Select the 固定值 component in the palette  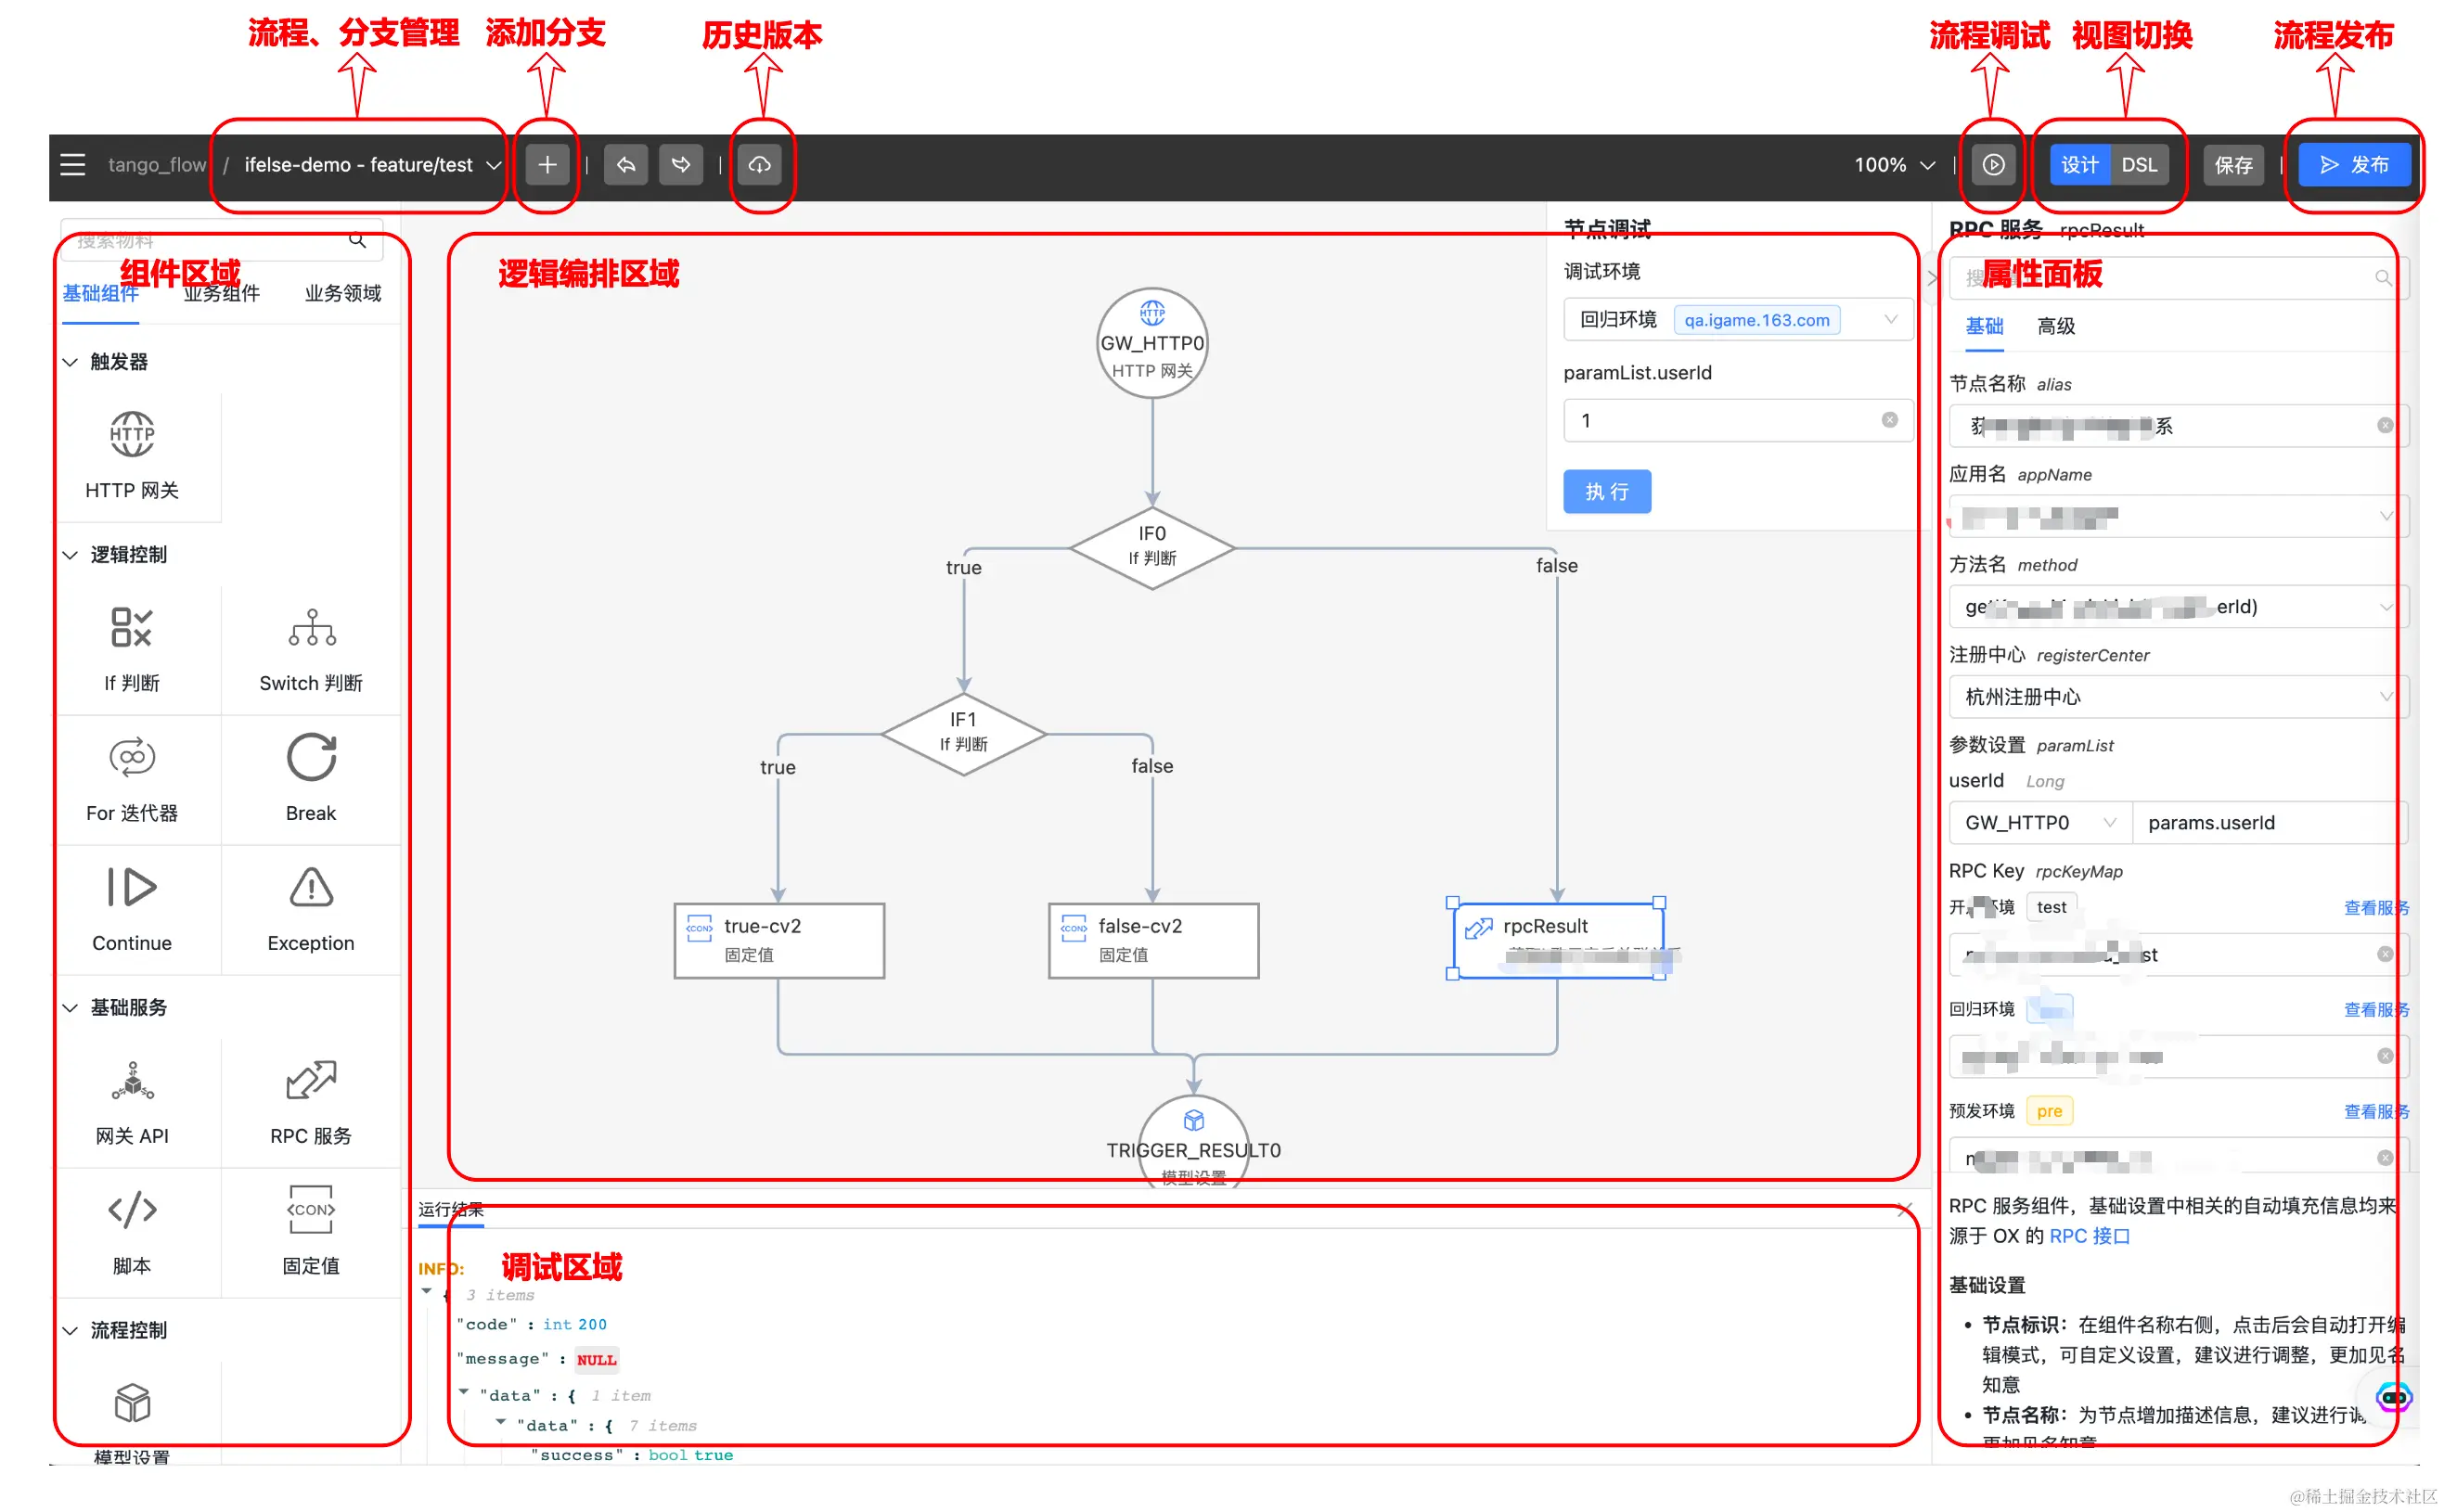[x=311, y=1232]
